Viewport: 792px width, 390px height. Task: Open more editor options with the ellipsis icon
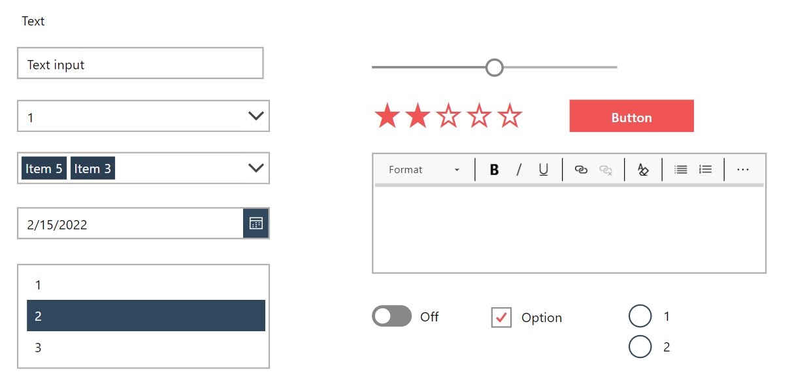(x=742, y=169)
